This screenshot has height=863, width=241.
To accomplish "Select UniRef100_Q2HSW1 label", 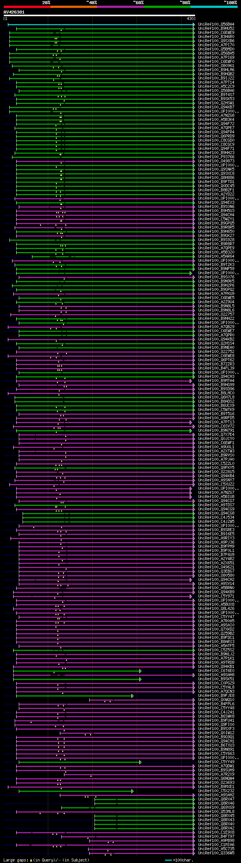I will [x=216, y=103].
